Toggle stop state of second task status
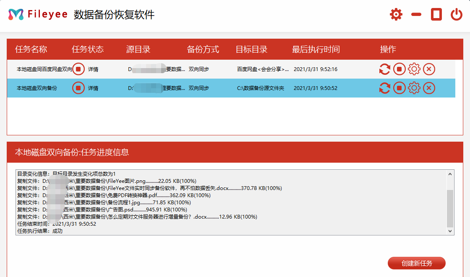Screen dimensions: 470x277 click(78, 88)
